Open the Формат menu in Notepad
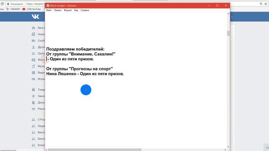This screenshot has width=269, height=151. pos(68,10)
